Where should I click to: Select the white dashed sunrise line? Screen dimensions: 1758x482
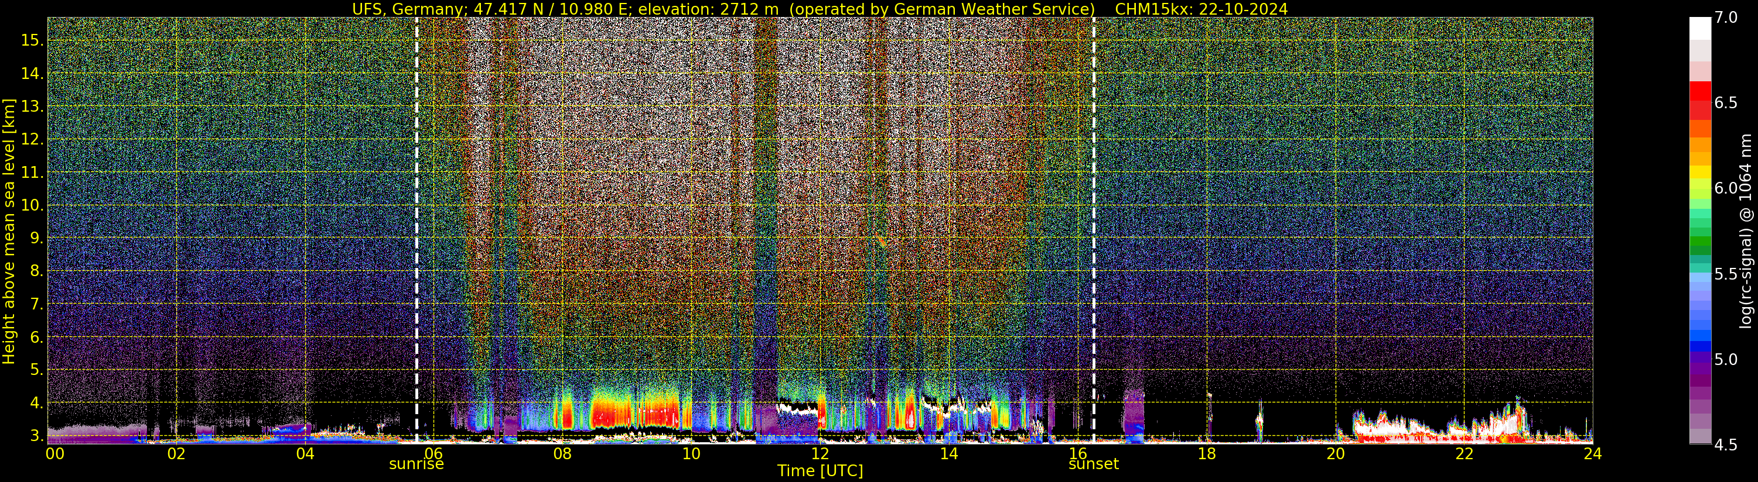point(417,230)
